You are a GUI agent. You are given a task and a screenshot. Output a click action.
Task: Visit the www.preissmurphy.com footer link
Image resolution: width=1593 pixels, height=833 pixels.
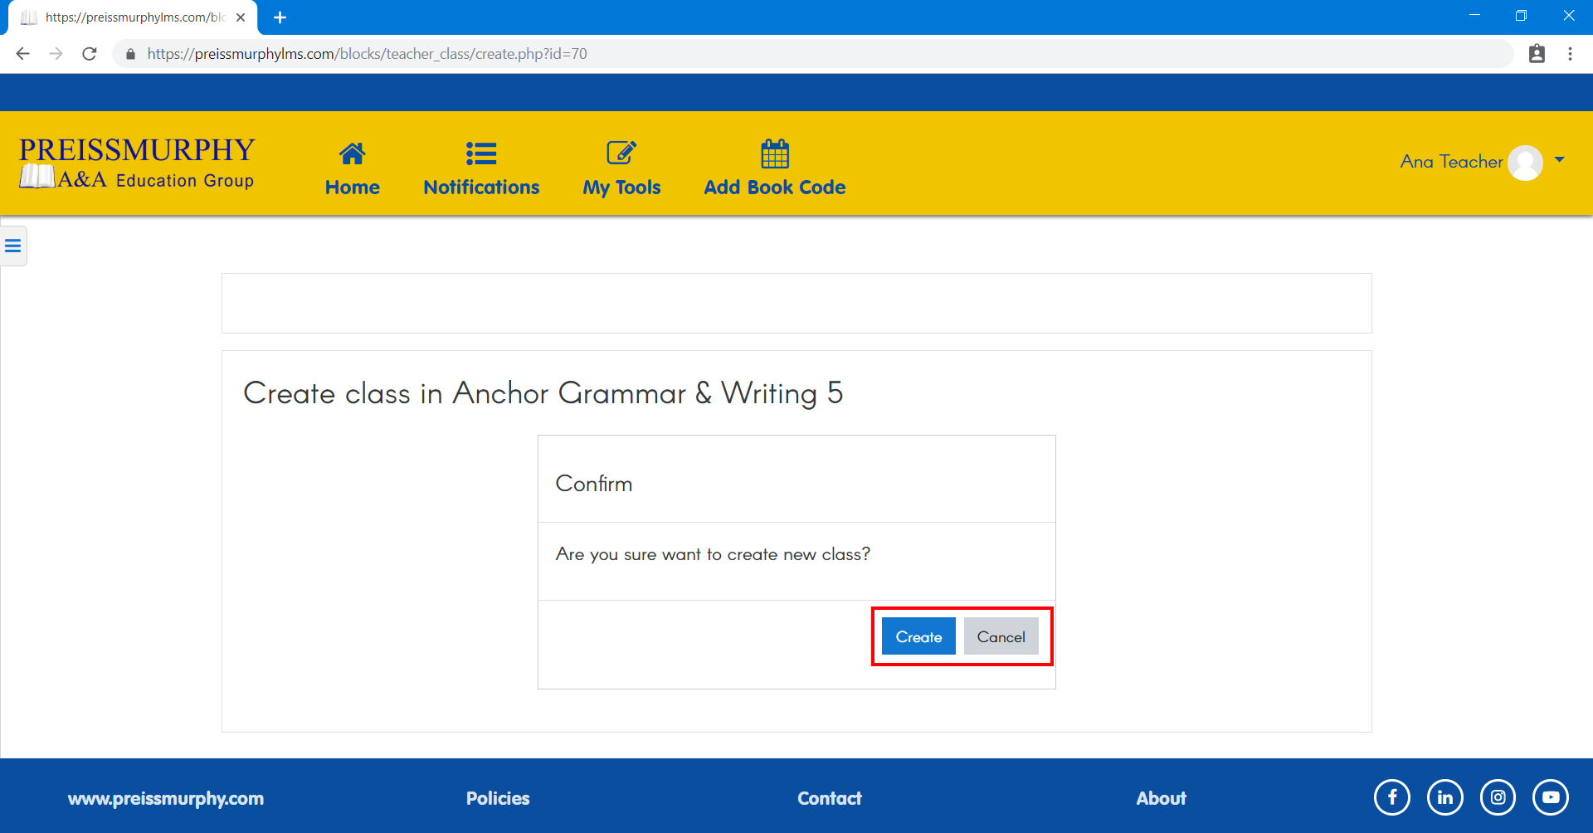[x=166, y=798]
